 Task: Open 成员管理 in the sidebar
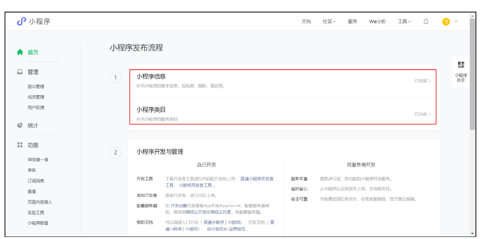pyautogui.click(x=36, y=97)
